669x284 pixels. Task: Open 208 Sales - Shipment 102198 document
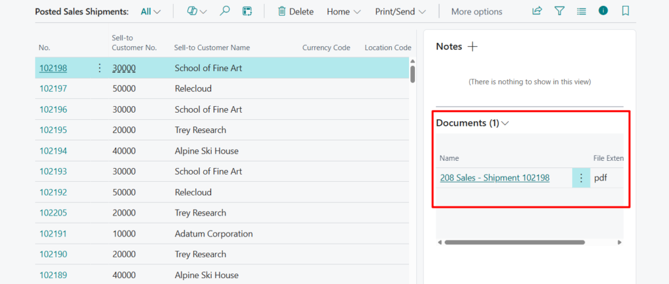pos(495,178)
